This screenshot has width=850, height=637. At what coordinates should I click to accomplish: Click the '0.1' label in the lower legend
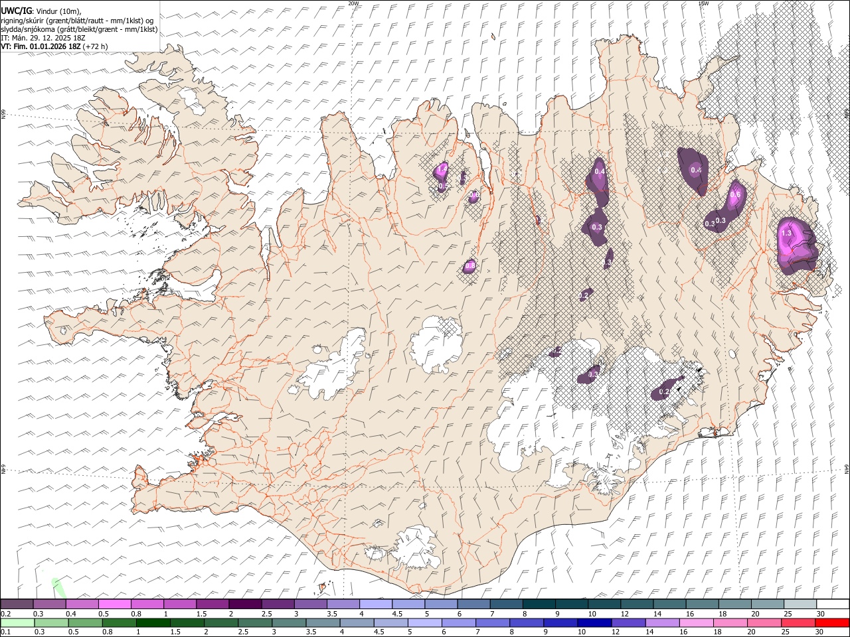5,632
